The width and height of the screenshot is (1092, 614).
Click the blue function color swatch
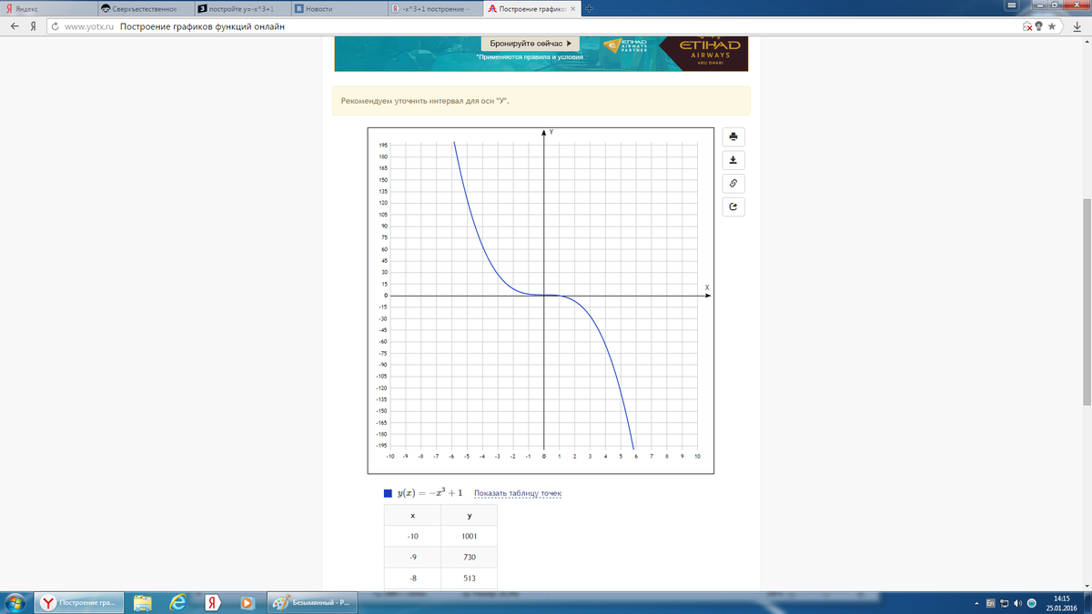point(388,493)
